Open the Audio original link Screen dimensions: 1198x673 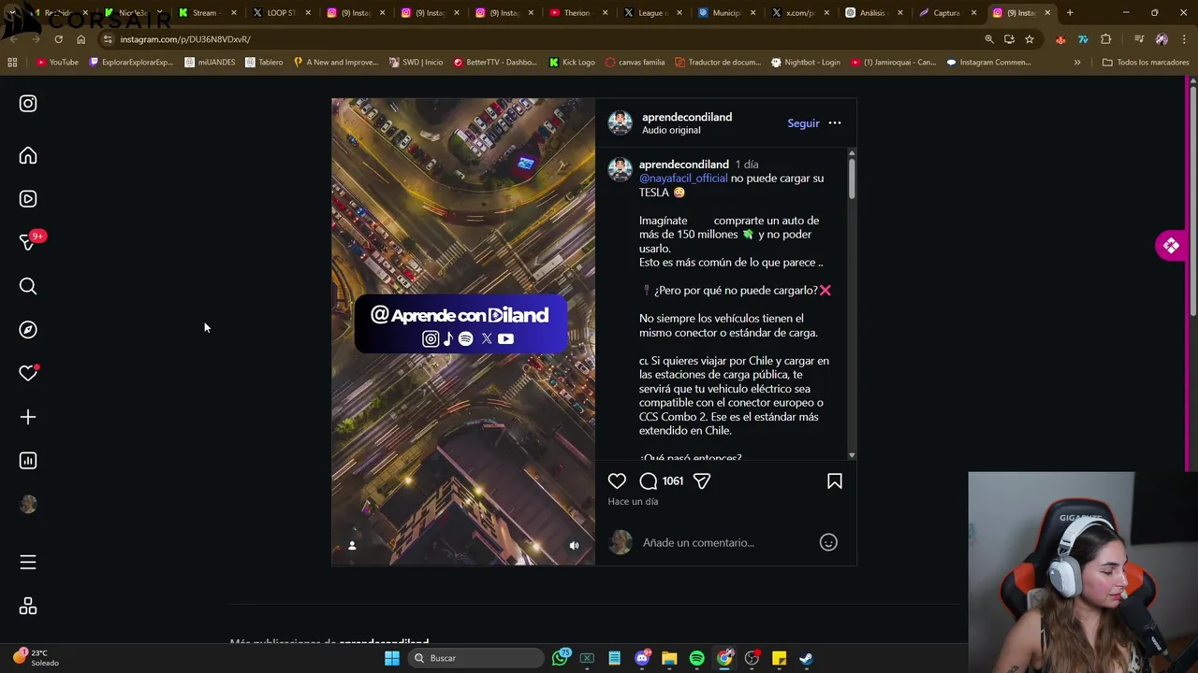pyautogui.click(x=671, y=130)
